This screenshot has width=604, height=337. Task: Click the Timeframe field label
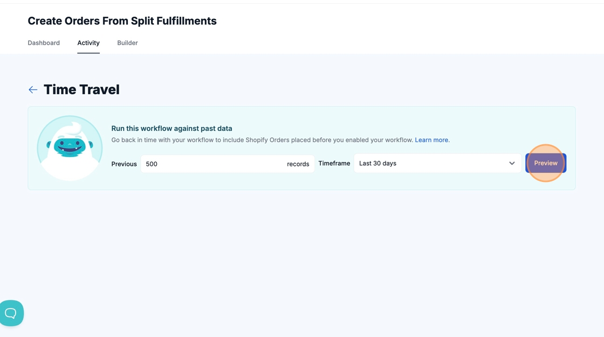click(x=334, y=164)
